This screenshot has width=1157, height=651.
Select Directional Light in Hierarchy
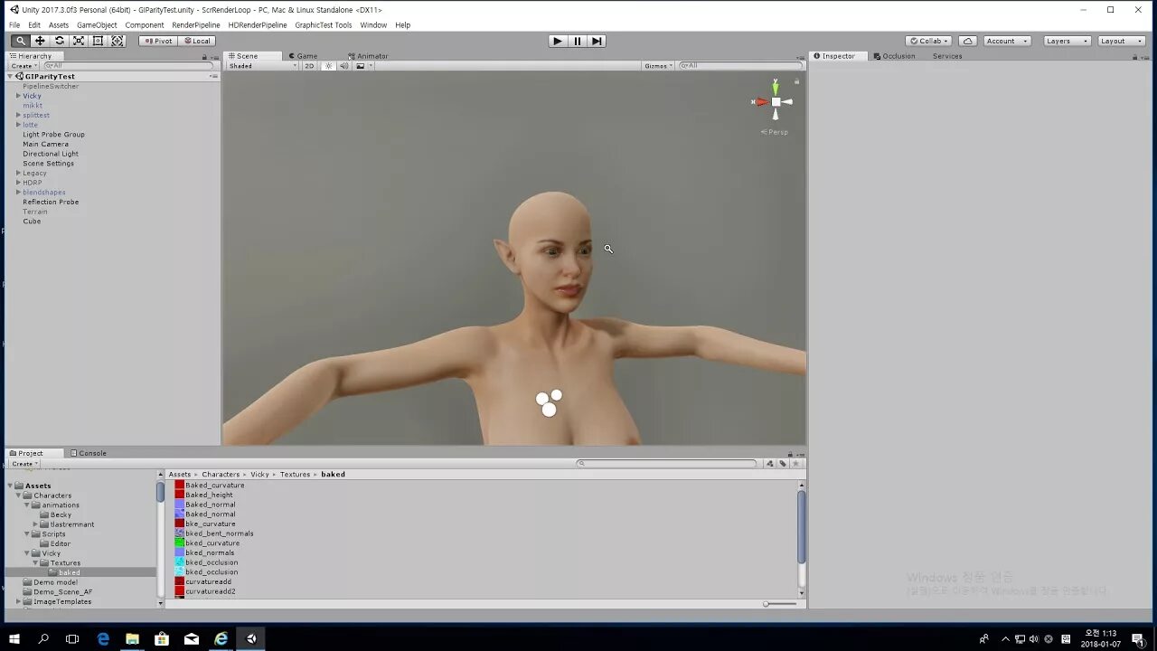(x=51, y=154)
